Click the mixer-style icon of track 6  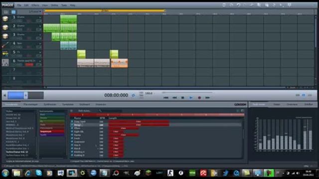click(5, 63)
